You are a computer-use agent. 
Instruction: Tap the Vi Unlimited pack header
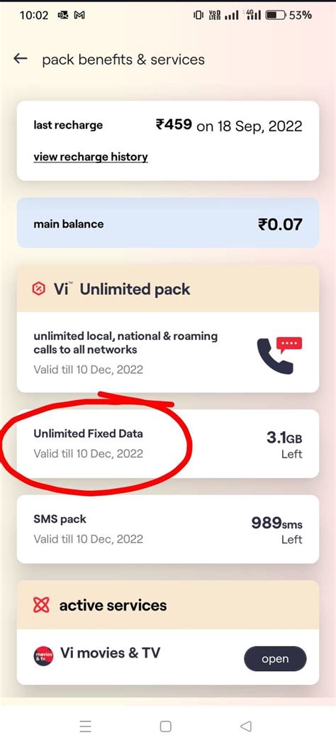(x=168, y=289)
